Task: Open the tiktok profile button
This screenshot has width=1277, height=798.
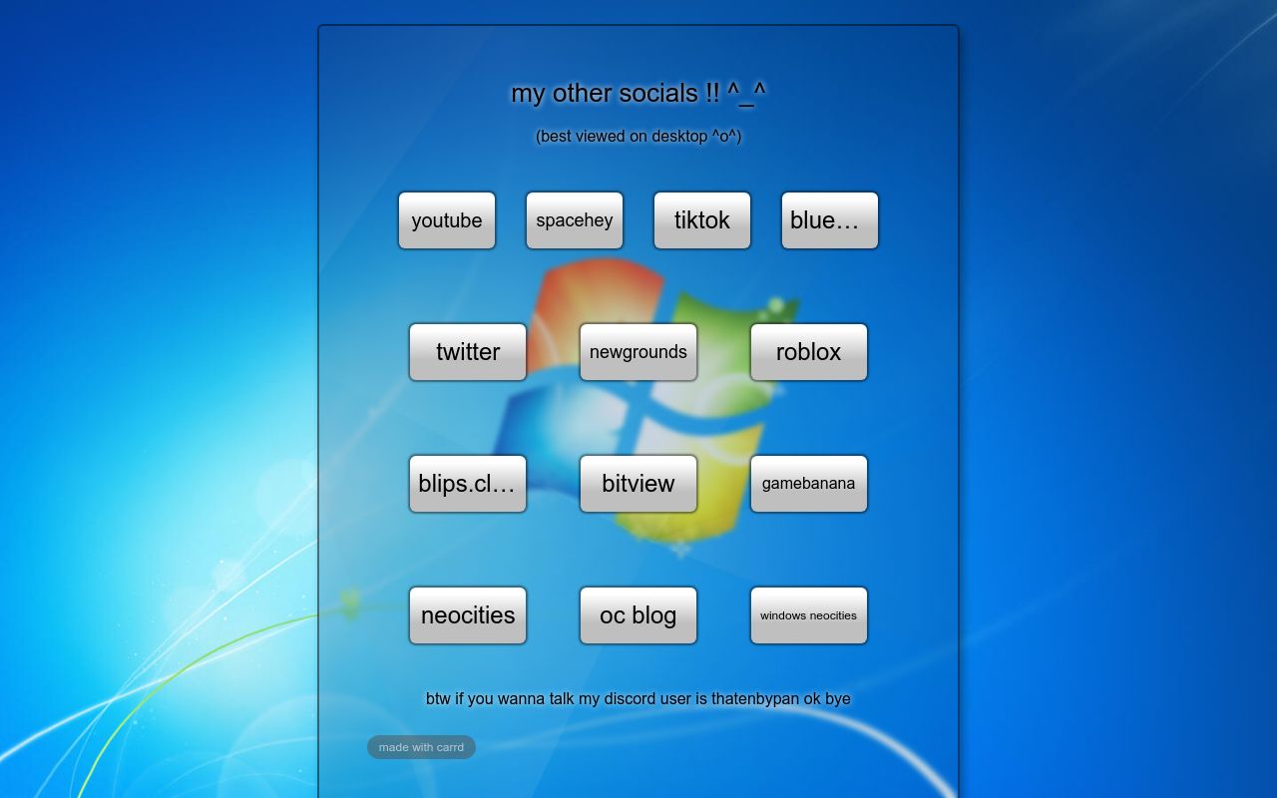Action: click(702, 220)
